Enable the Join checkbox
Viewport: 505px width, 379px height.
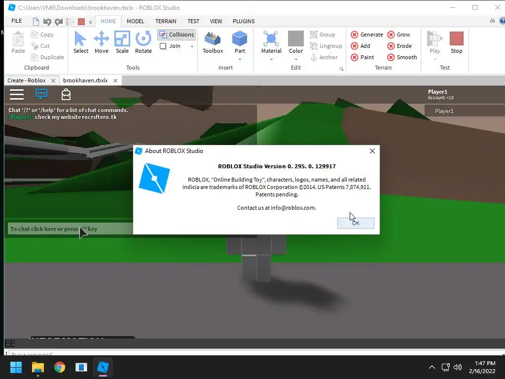(x=163, y=46)
